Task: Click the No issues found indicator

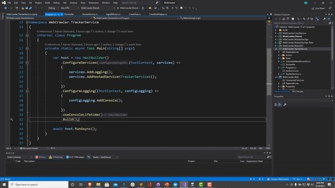Action: (29, 148)
